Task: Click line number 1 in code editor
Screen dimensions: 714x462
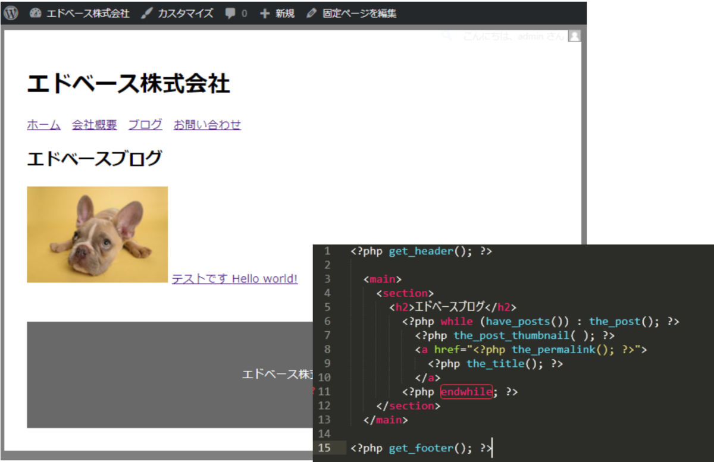Action: [327, 251]
